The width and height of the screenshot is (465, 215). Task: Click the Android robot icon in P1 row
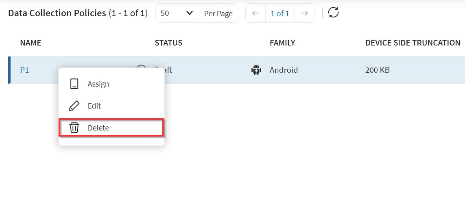(256, 70)
